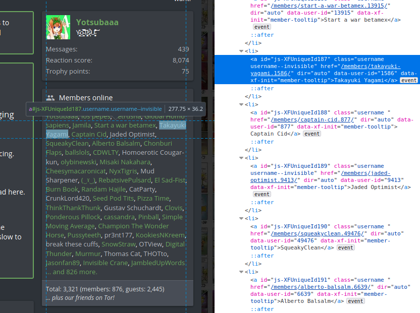Viewport: 420px width, 313px height.
Task: Open member El Sad-Fist profile
Action: [170, 180]
